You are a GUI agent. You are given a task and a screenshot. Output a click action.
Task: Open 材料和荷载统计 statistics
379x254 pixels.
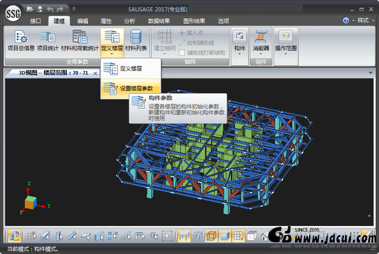tap(80, 41)
